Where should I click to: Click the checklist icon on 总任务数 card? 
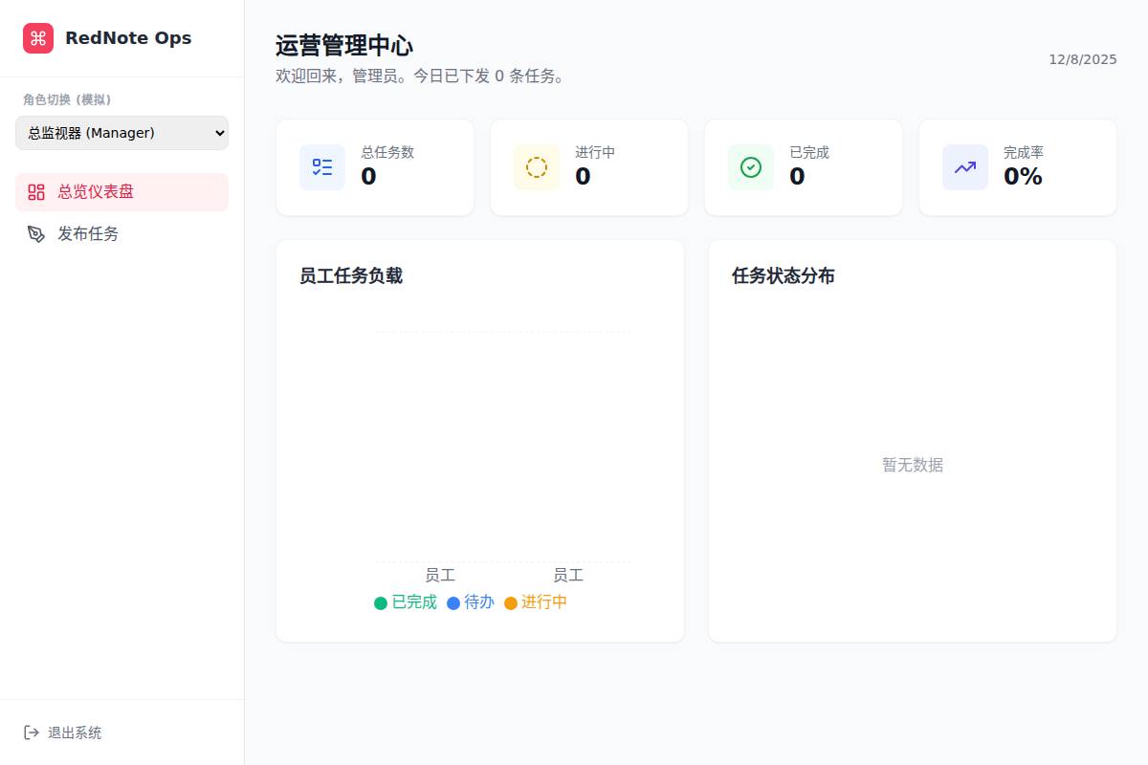(x=322, y=167)
